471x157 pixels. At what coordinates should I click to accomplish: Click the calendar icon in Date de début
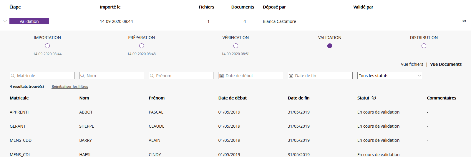[x=222, y=76]
